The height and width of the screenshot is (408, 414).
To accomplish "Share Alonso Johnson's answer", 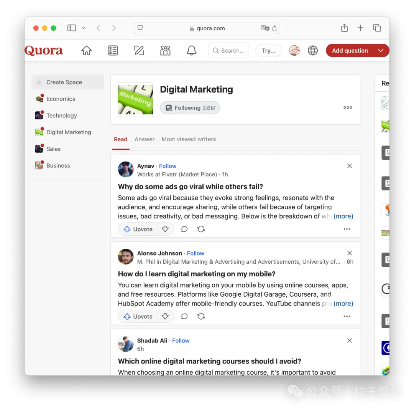I will pyautogui.click(x=201, y=317).
